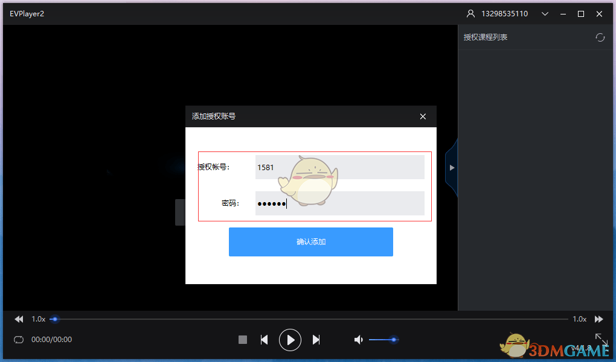This screenshot has width=616, height=362.
Task: Click the video seek progress bar
Action: point(302,319)
